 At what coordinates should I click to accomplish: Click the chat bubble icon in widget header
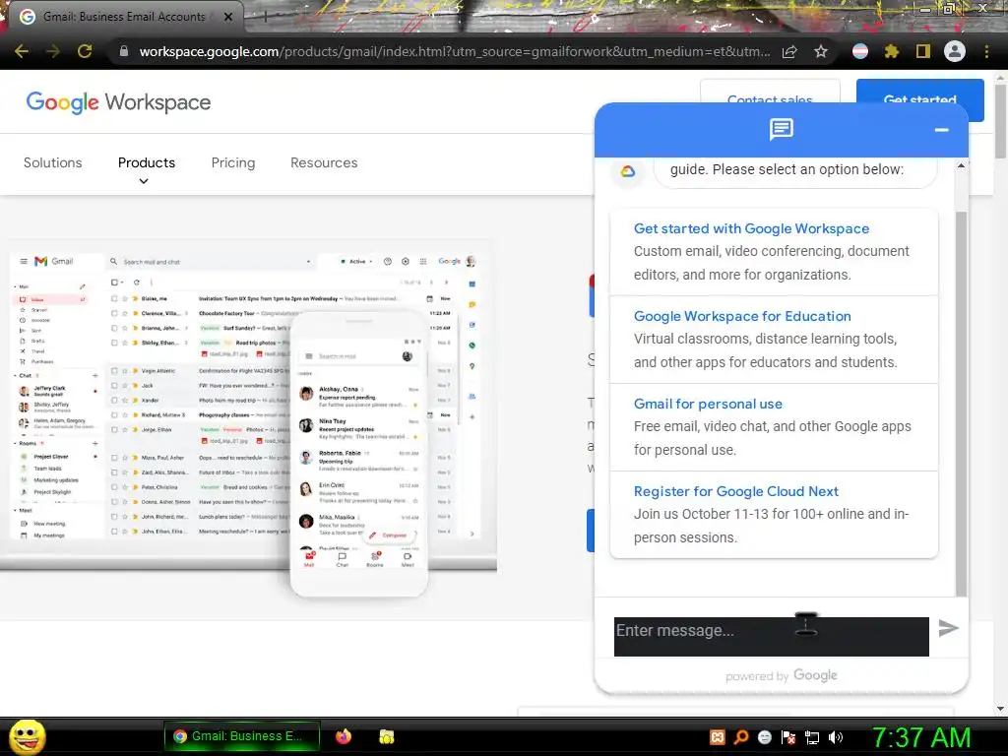coord(781,129)
